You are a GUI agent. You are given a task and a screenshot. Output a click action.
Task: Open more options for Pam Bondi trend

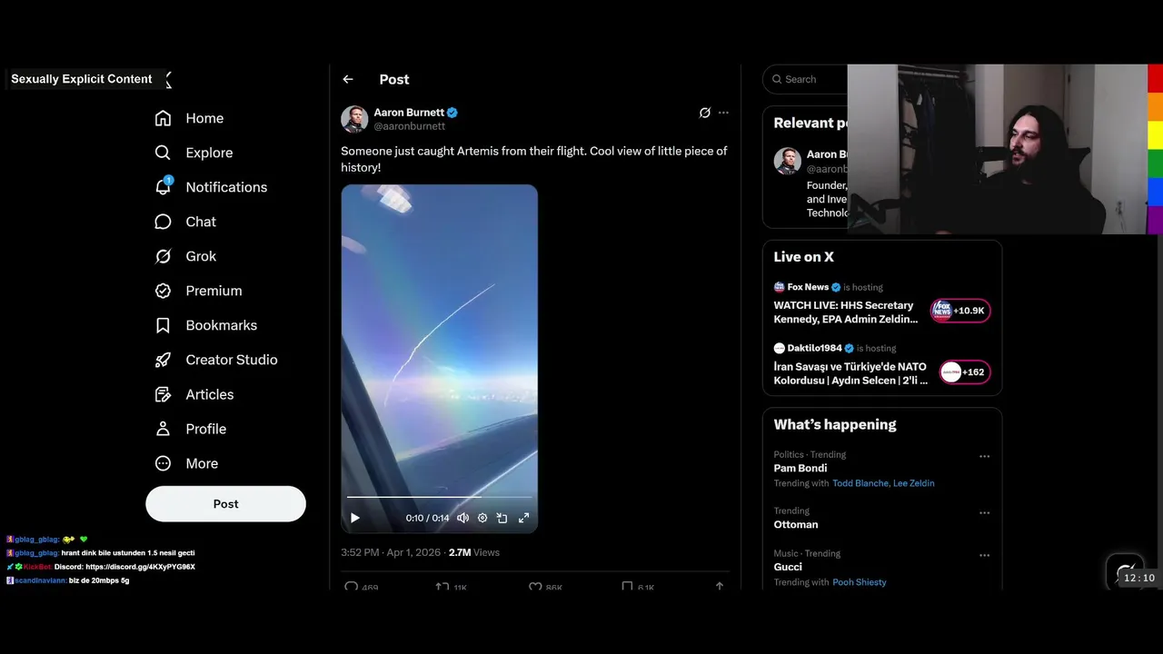(984, 457)
